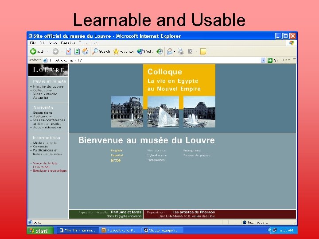The height and width of the screenshot is (239, 319).
Task: Open the Back history dropdown arrow
Action: coord(48,51)
